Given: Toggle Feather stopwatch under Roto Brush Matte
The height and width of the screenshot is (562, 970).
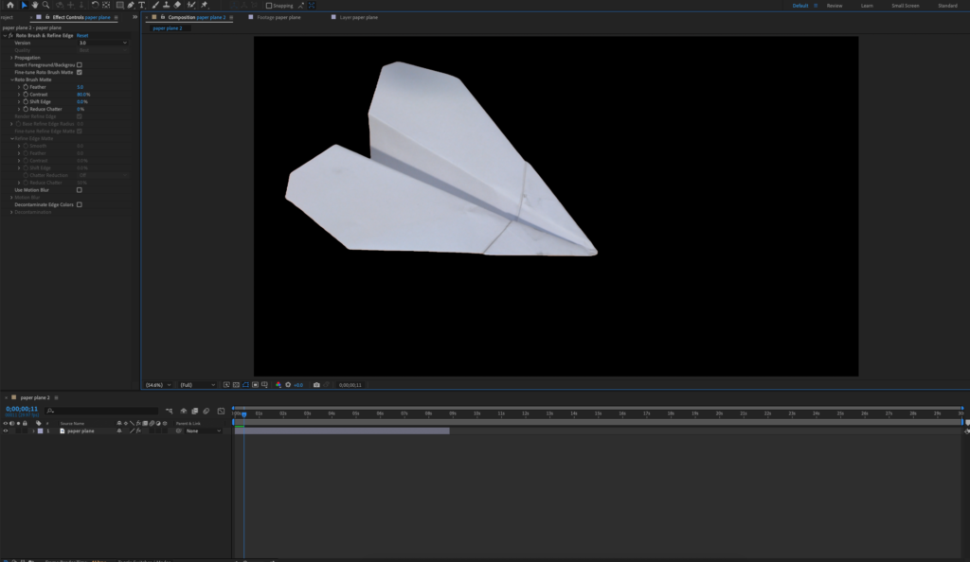Looking at the screenshot, I should click(26, 87).
